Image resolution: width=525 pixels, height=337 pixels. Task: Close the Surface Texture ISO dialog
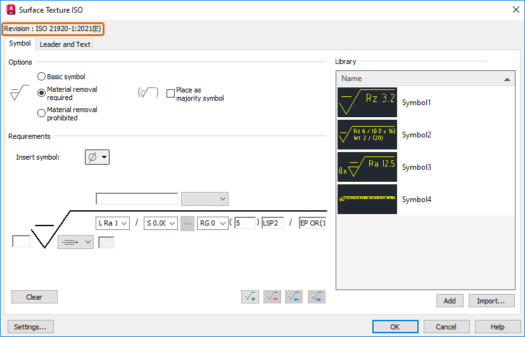tap(516, 10)
